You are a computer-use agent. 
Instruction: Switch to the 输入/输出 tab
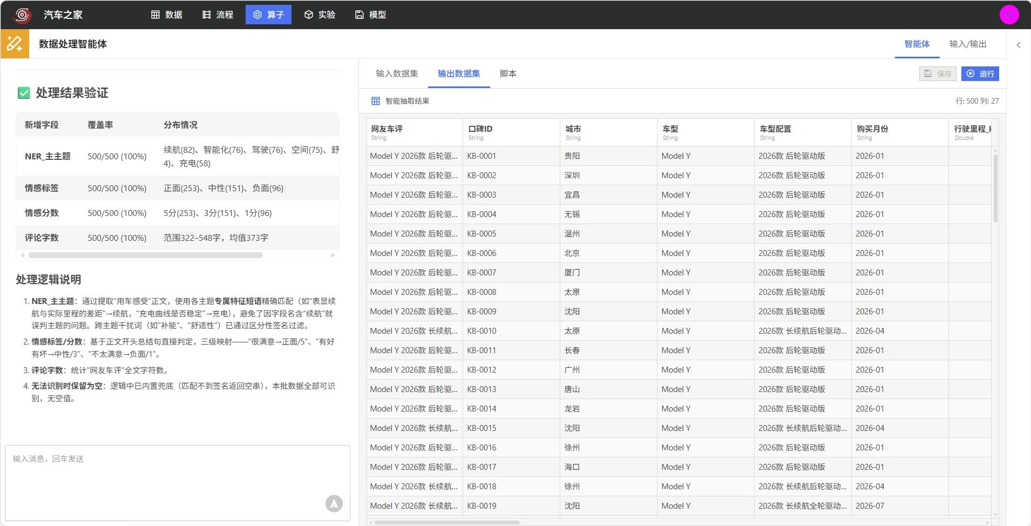pyautogui.click(x=968, y=44)
